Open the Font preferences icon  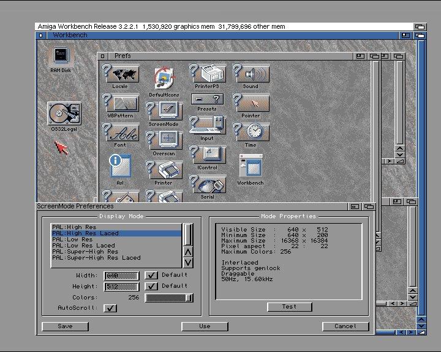(121, 133)
